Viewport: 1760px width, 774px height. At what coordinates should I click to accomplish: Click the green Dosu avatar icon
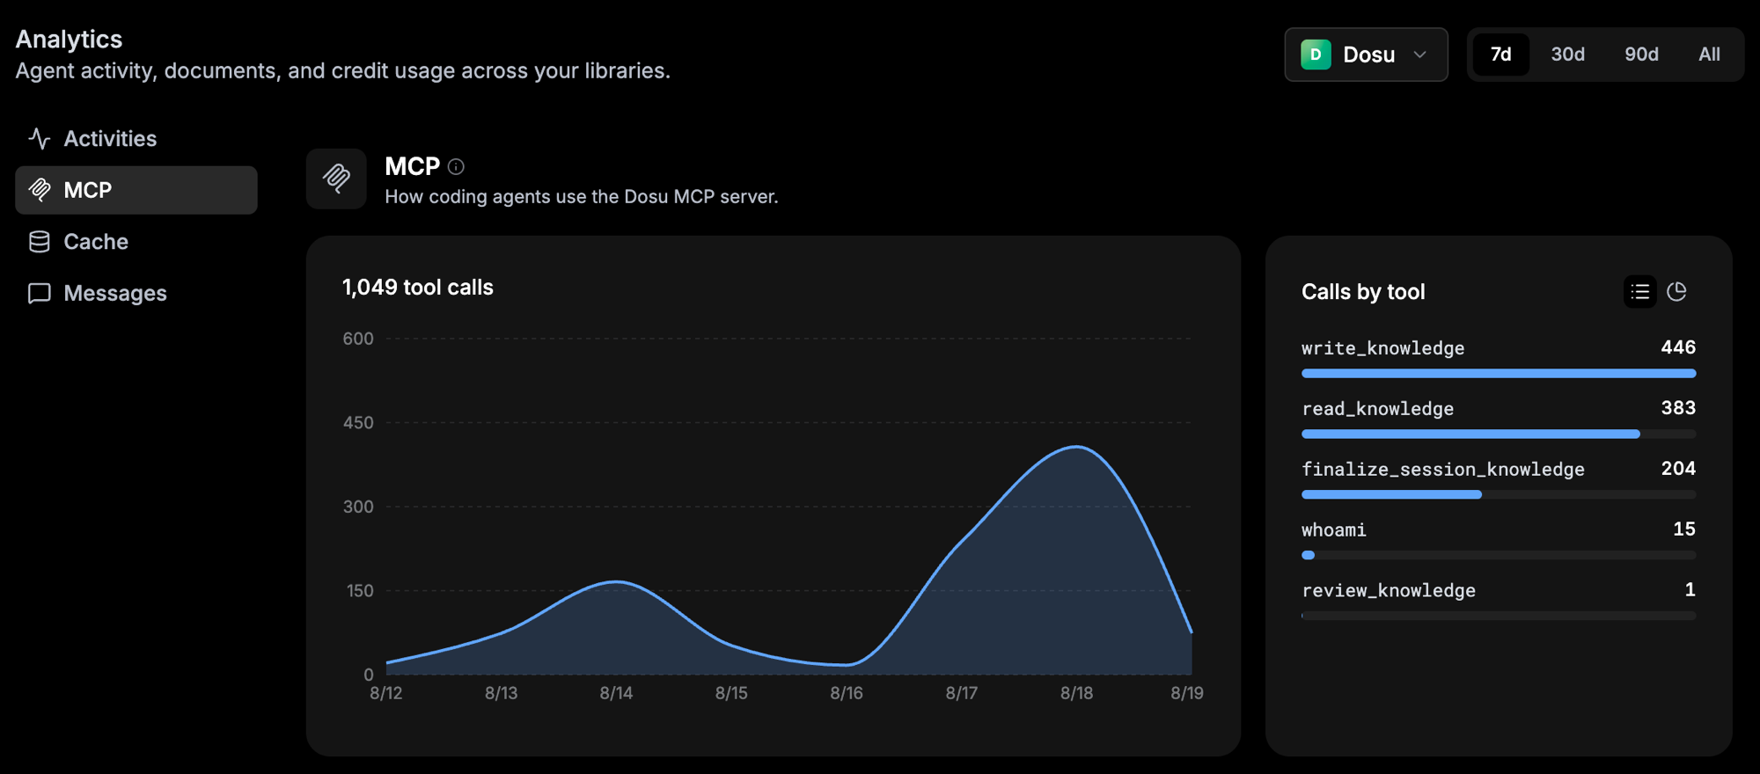click(1316, 55)
